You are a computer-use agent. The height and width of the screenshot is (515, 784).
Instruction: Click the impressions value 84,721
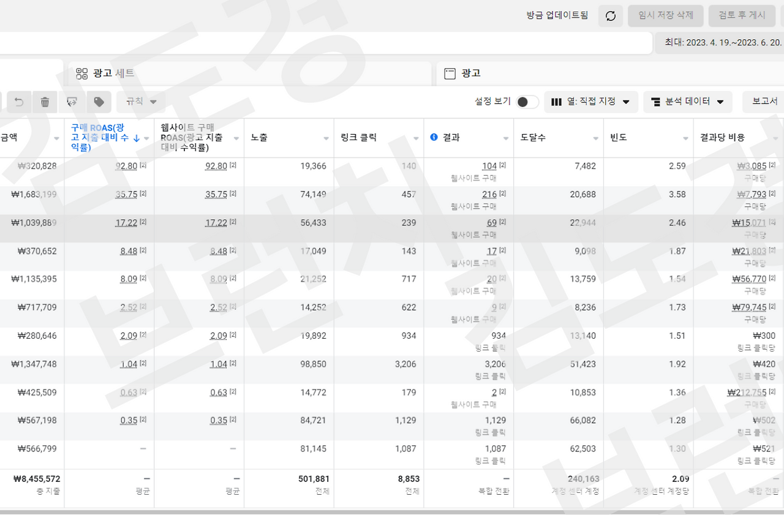pos(313,420)
